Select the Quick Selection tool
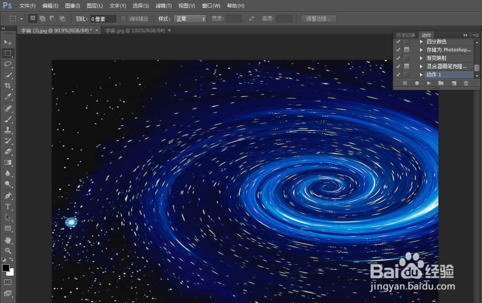Viewport: 482px width, 303px height. point(8,75)
